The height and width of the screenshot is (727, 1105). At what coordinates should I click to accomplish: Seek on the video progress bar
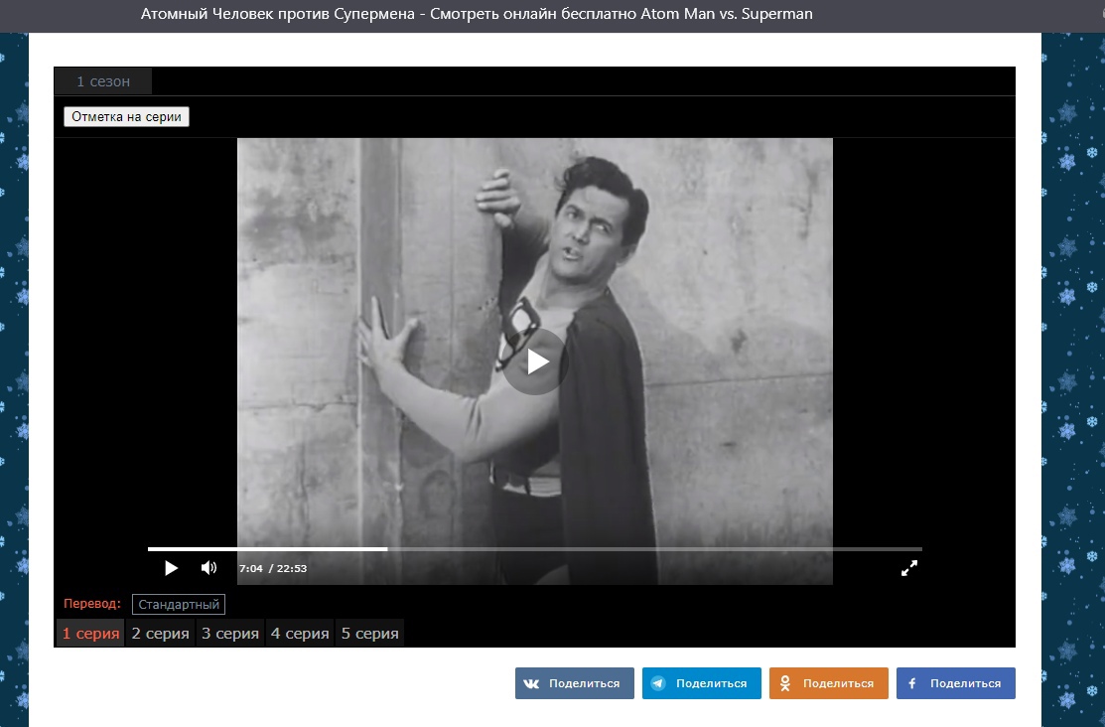[x=535, y=548]
